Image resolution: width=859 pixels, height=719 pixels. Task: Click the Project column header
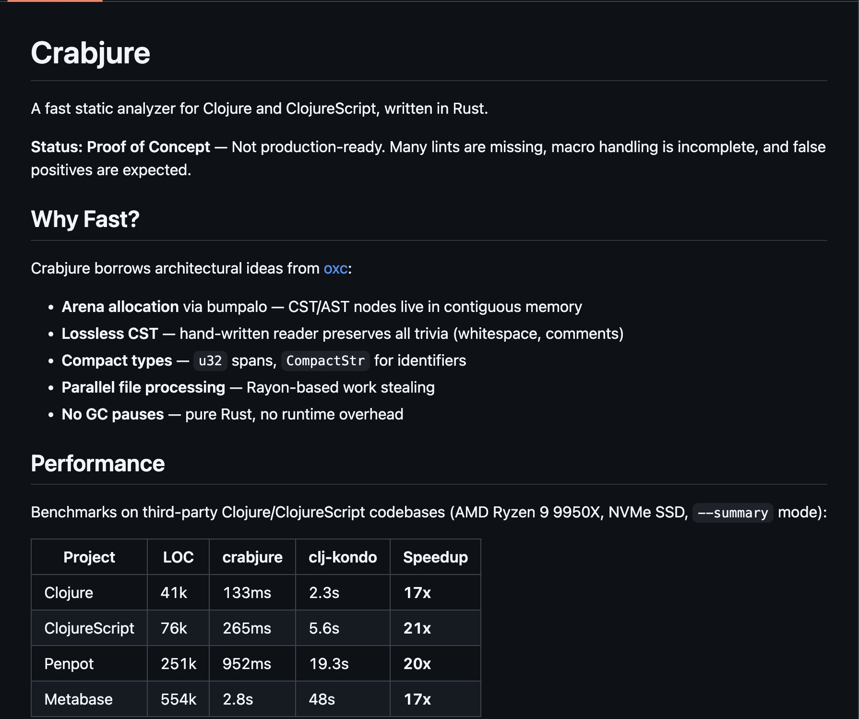click(89, 557)
